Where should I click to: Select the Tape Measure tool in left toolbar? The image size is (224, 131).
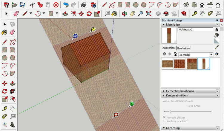pyautogui.click(x=4, y=108)
